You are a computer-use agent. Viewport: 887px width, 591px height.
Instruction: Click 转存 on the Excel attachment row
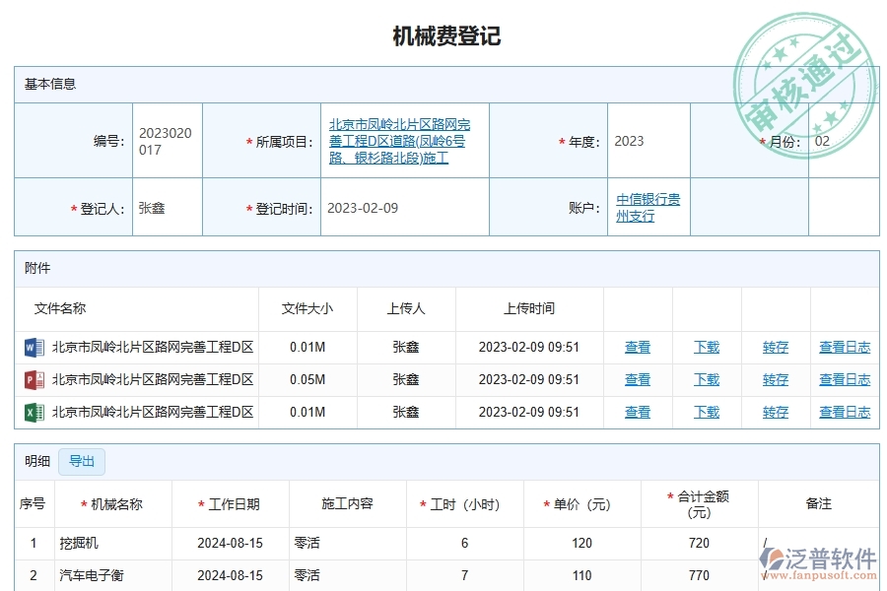click(x=775, y=412)
